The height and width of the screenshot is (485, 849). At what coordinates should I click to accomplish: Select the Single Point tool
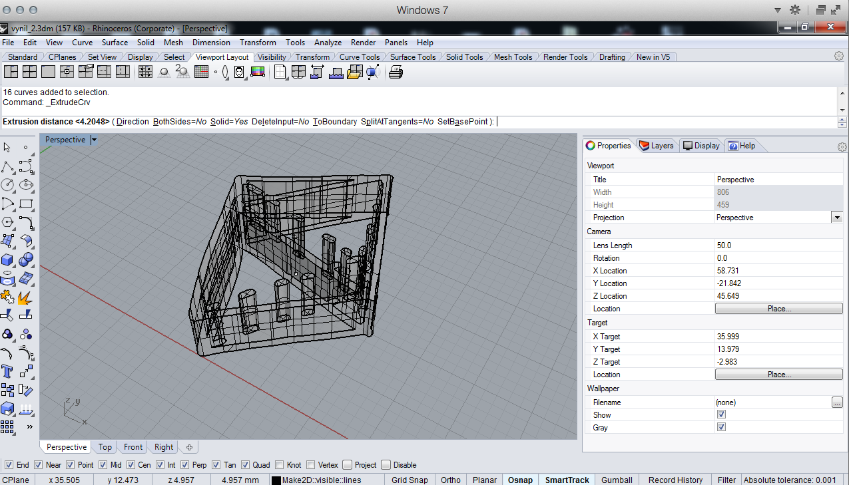click(x=26, y=148)
